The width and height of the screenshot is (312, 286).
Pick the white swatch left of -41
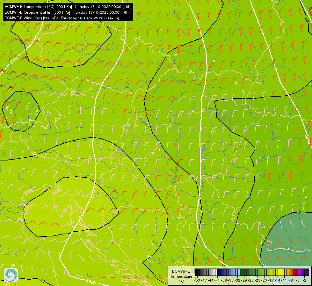point(216,272)
